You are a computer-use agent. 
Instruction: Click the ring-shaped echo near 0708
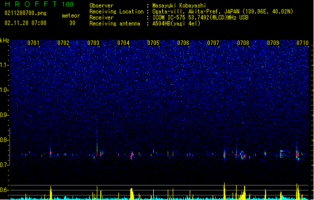pyautogui.click(x=243, y=155)
